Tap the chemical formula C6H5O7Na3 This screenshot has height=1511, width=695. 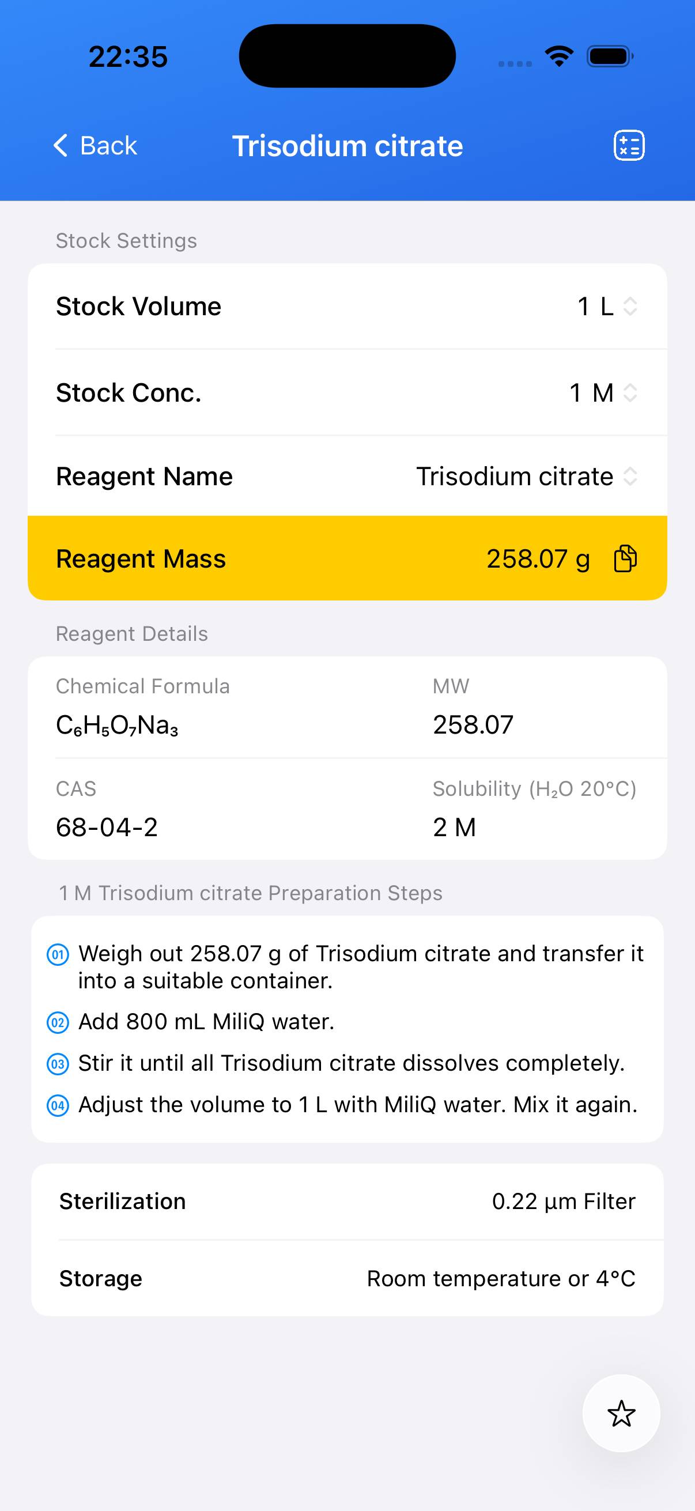click(x=117, y=726)
